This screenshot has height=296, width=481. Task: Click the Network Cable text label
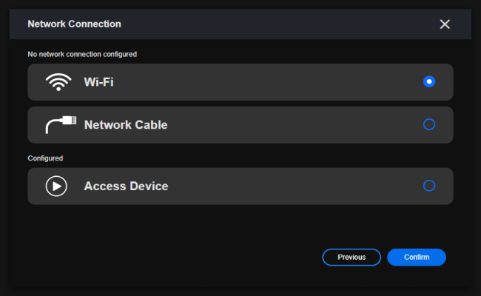point(126,125)
